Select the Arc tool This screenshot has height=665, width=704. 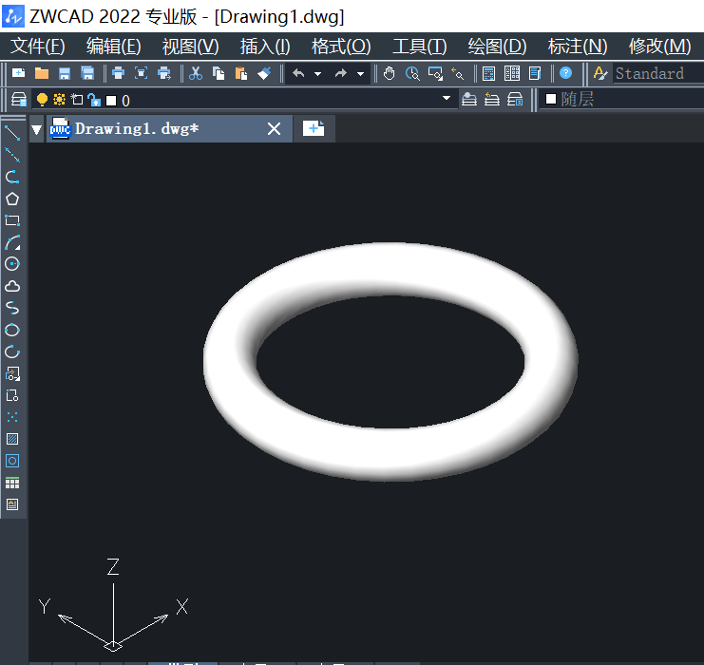tap(12, 242)
